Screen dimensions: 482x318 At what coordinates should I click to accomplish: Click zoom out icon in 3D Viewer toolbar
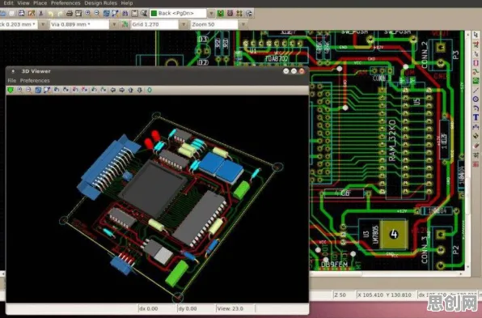pos(28,90)
